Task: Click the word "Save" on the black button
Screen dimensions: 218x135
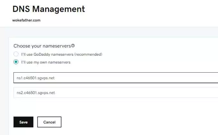Action: [x=23, y=122]
